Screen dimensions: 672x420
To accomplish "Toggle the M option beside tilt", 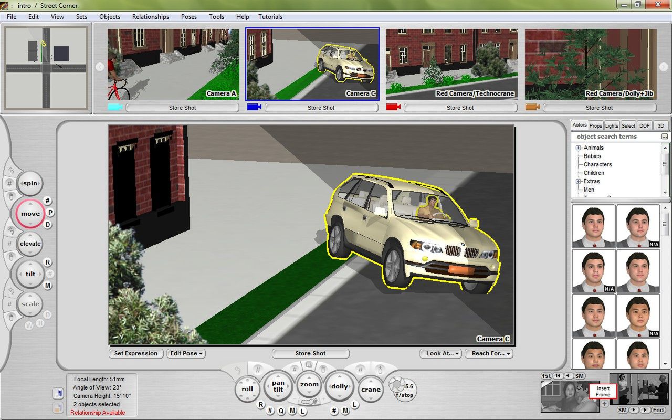I will click(48, 286).
